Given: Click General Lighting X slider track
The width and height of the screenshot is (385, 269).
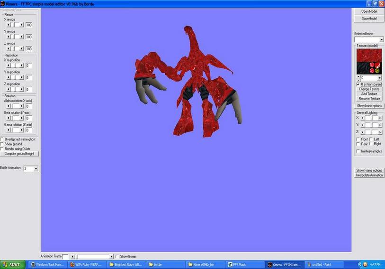Looking at the screenshot, I should pyautogui.click(x=371, y=118).
